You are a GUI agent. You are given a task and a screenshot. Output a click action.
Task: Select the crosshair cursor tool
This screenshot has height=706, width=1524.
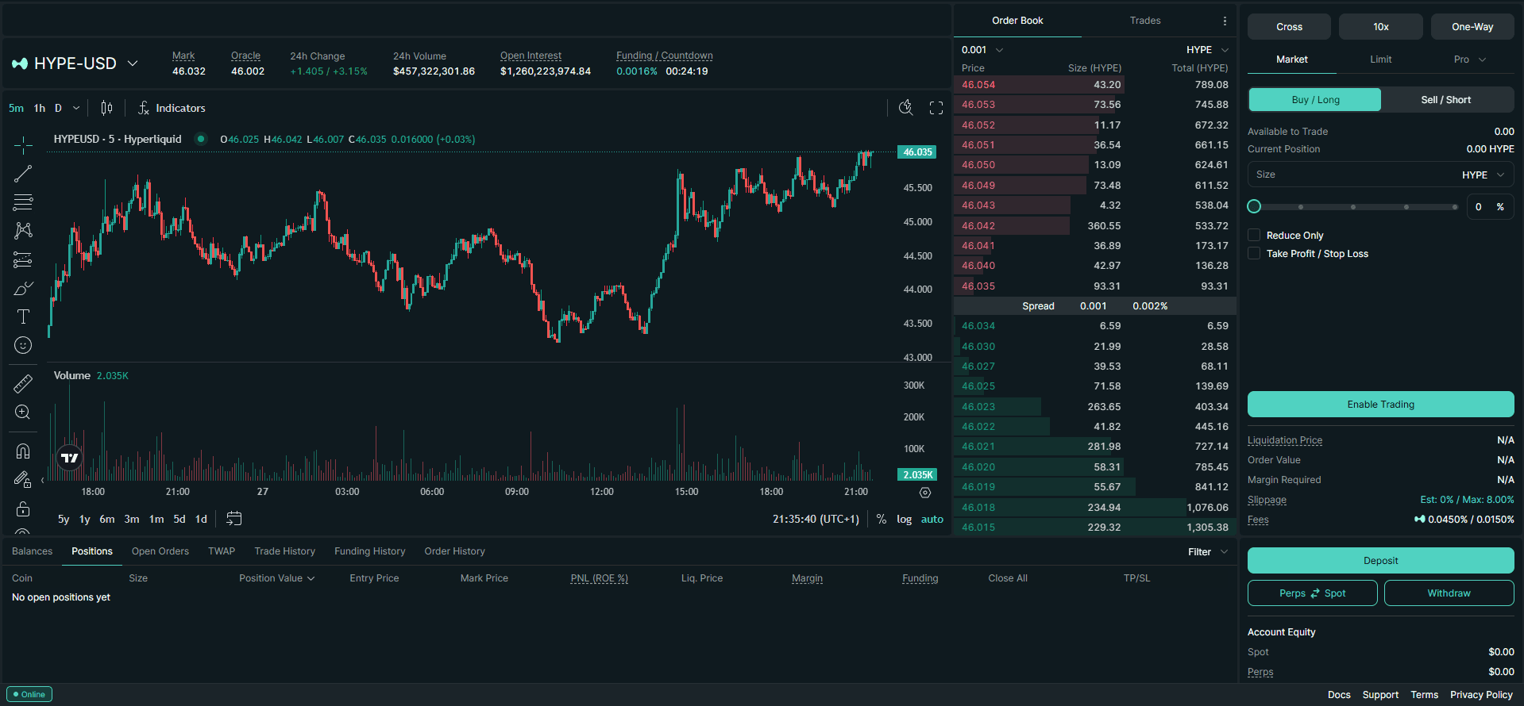(23, 145)
